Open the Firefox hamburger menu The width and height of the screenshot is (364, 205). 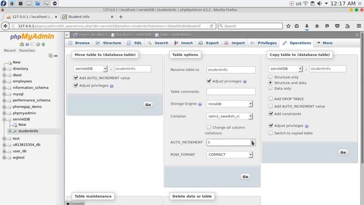coord(359,26)
